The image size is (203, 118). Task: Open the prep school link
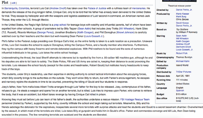coord(60,25)
